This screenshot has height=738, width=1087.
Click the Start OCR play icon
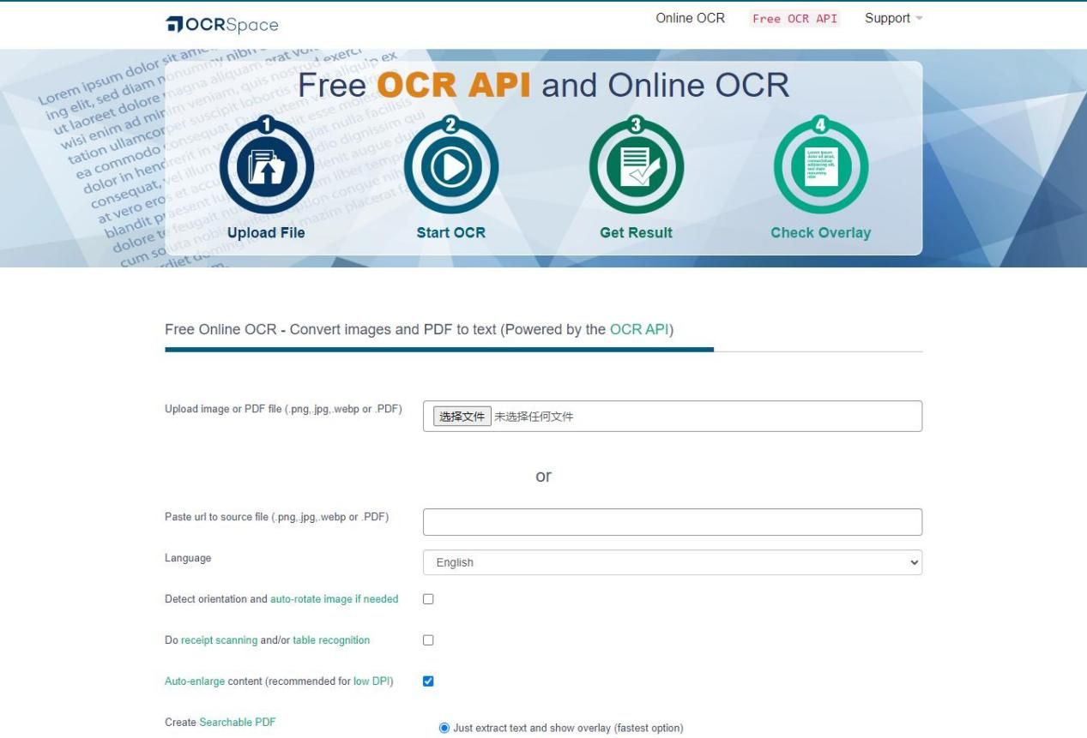pos(451,166)
